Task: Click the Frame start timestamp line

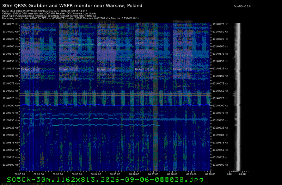Action: [45, 11]
